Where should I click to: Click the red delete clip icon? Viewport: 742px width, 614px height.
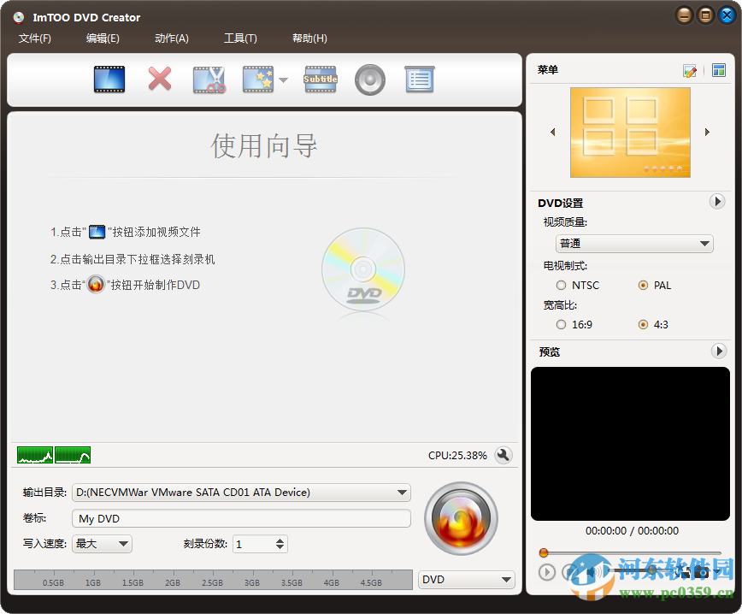tap(159, 79)
